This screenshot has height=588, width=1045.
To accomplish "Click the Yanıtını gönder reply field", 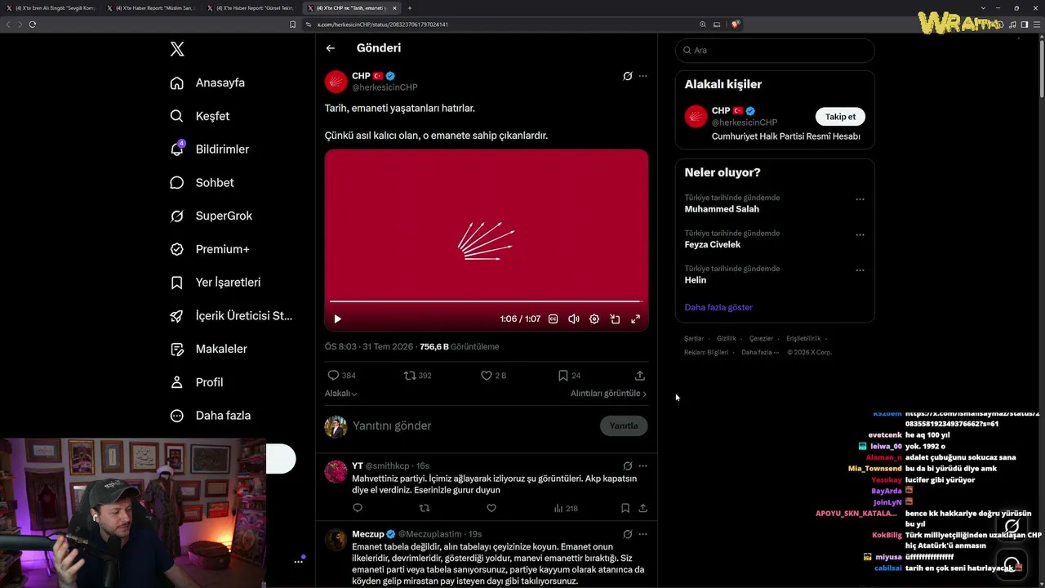I will (474, 425).
